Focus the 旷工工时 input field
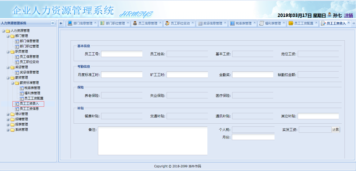 pyautogui.click(x=187, y=75)
